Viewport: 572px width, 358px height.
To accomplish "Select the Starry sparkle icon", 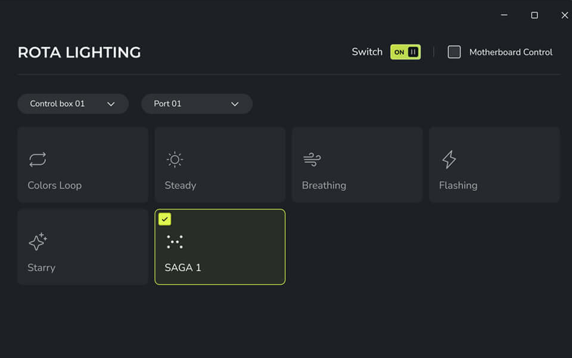I will 38,242.
